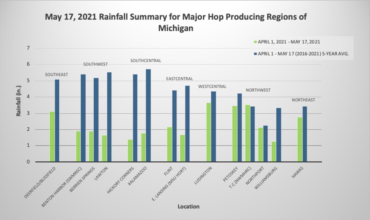Click the green bar for Benton Harbor
Screen dimensions: 370x220
[x=78, y=147]
